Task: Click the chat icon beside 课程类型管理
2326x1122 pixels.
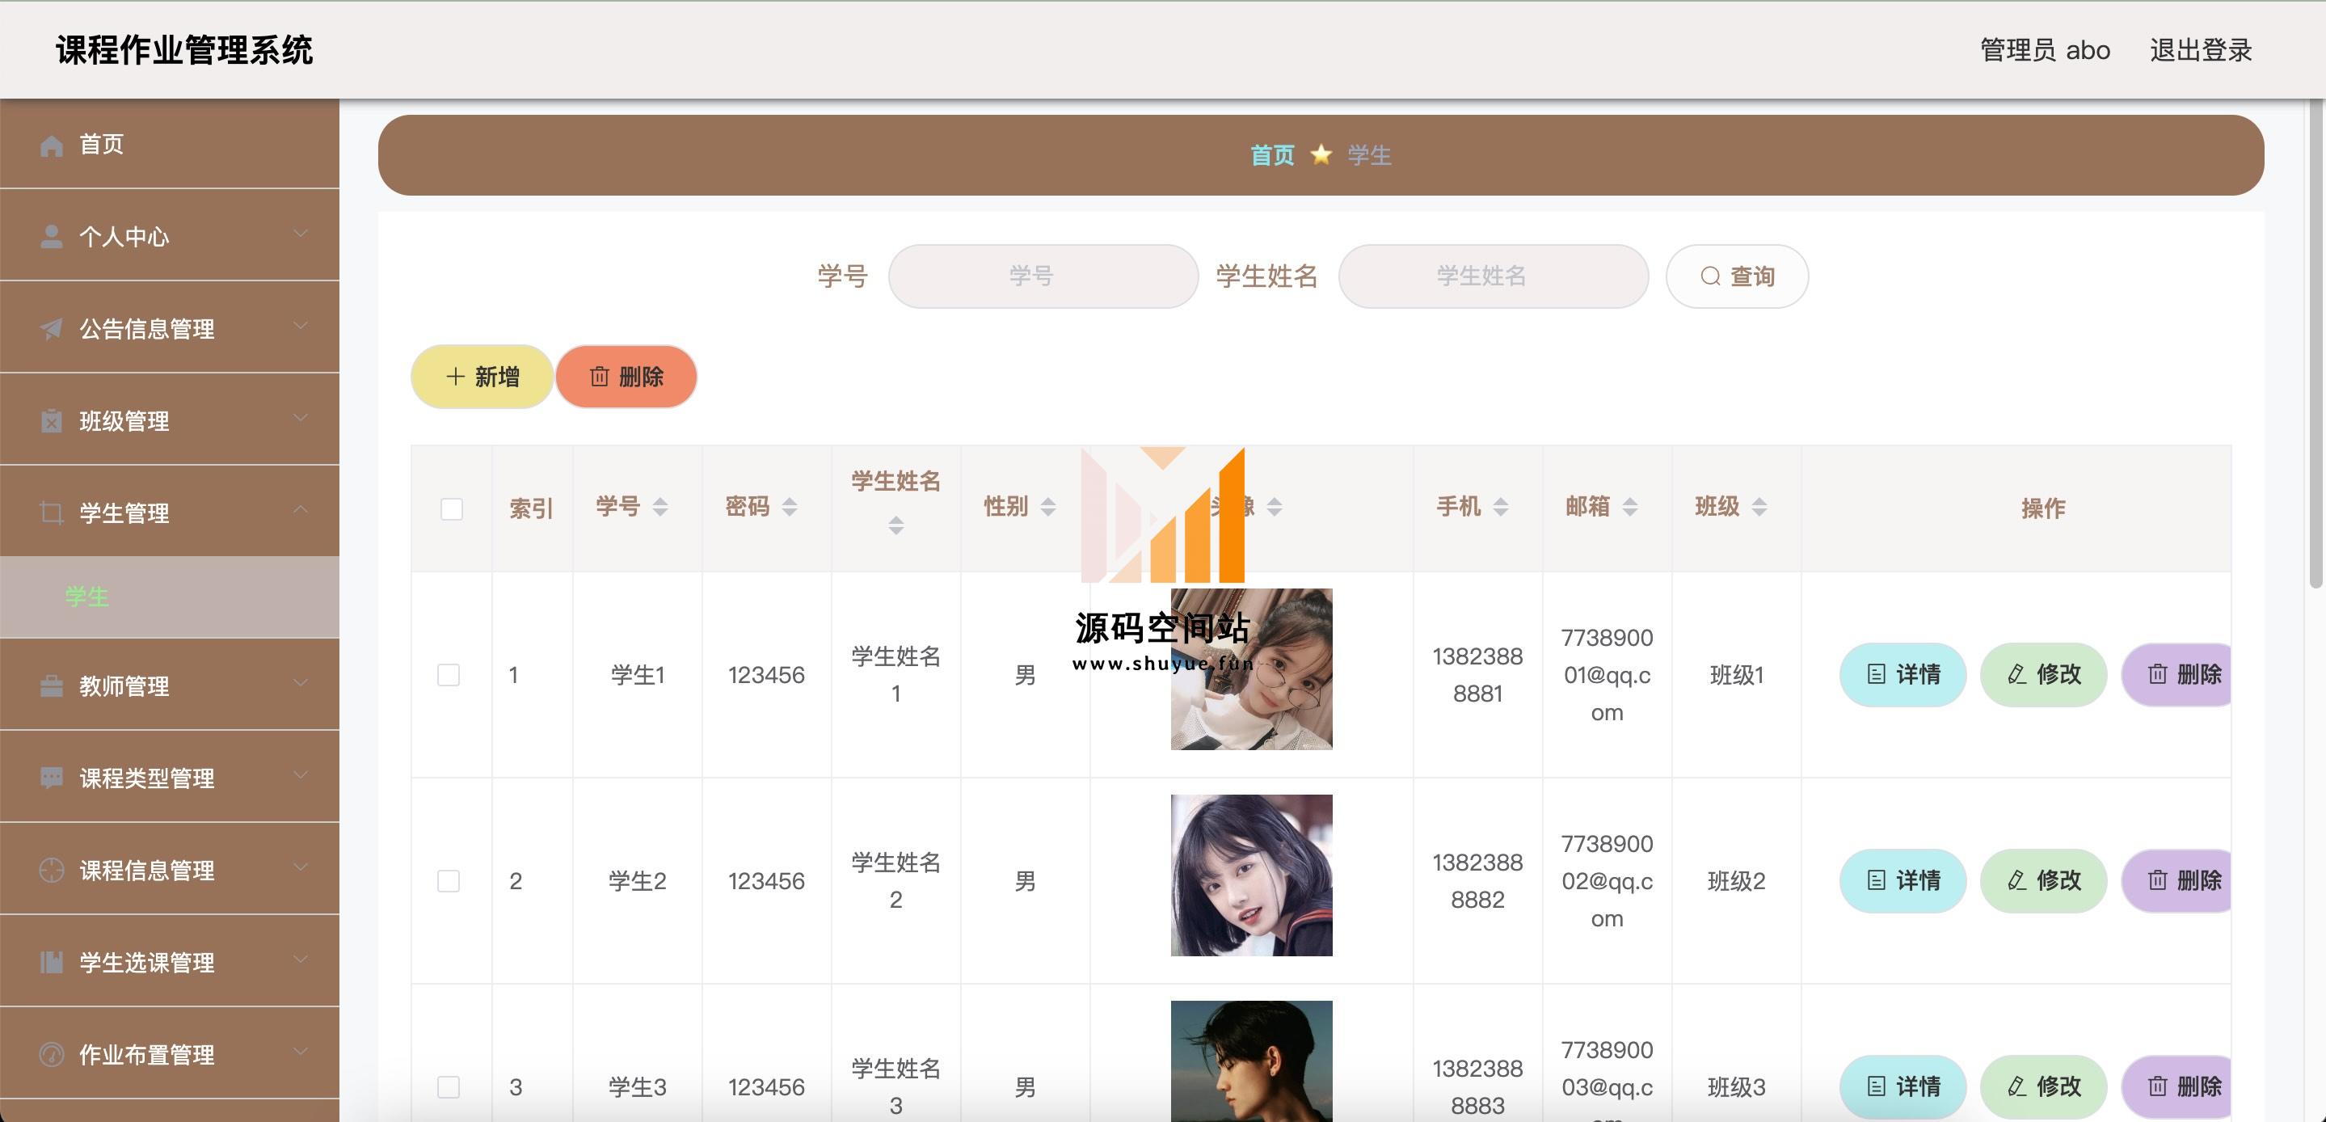Action: pyautogui.click(x=52, y=778)
